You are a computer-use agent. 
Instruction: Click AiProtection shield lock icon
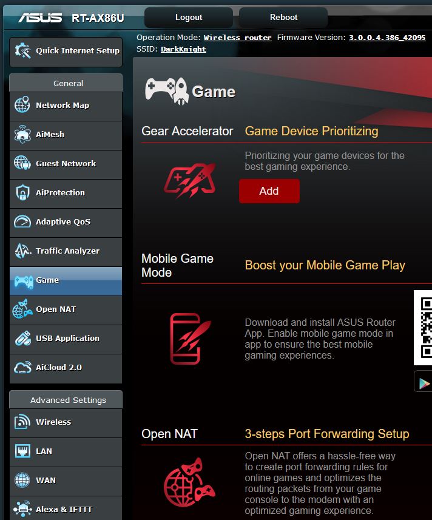(22, 192)
